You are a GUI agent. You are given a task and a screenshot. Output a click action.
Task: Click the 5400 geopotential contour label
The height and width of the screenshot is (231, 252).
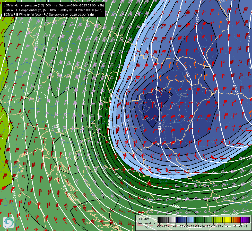(176, 206)
